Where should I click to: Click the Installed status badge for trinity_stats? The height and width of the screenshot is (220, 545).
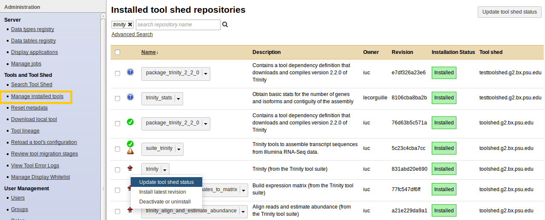[x=444, y=98]
